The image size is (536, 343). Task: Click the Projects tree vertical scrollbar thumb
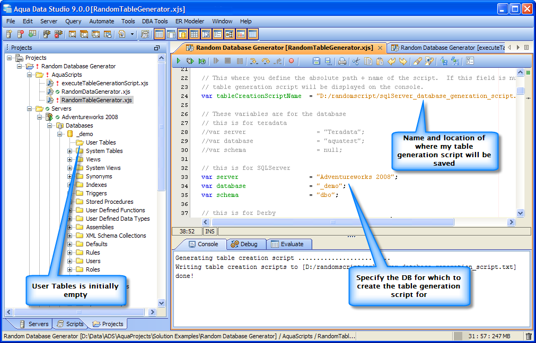162,127
